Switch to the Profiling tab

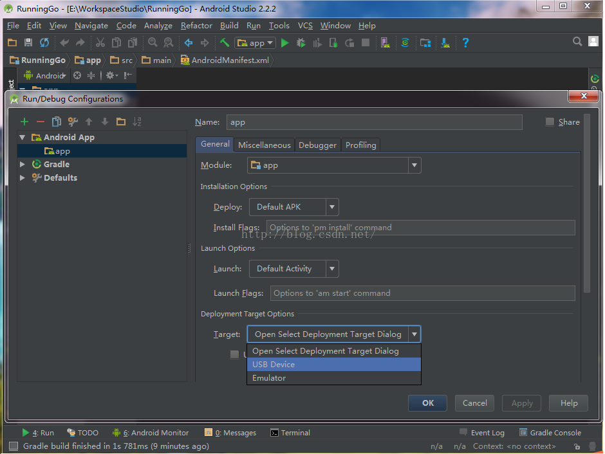click(x=361, y=145)
